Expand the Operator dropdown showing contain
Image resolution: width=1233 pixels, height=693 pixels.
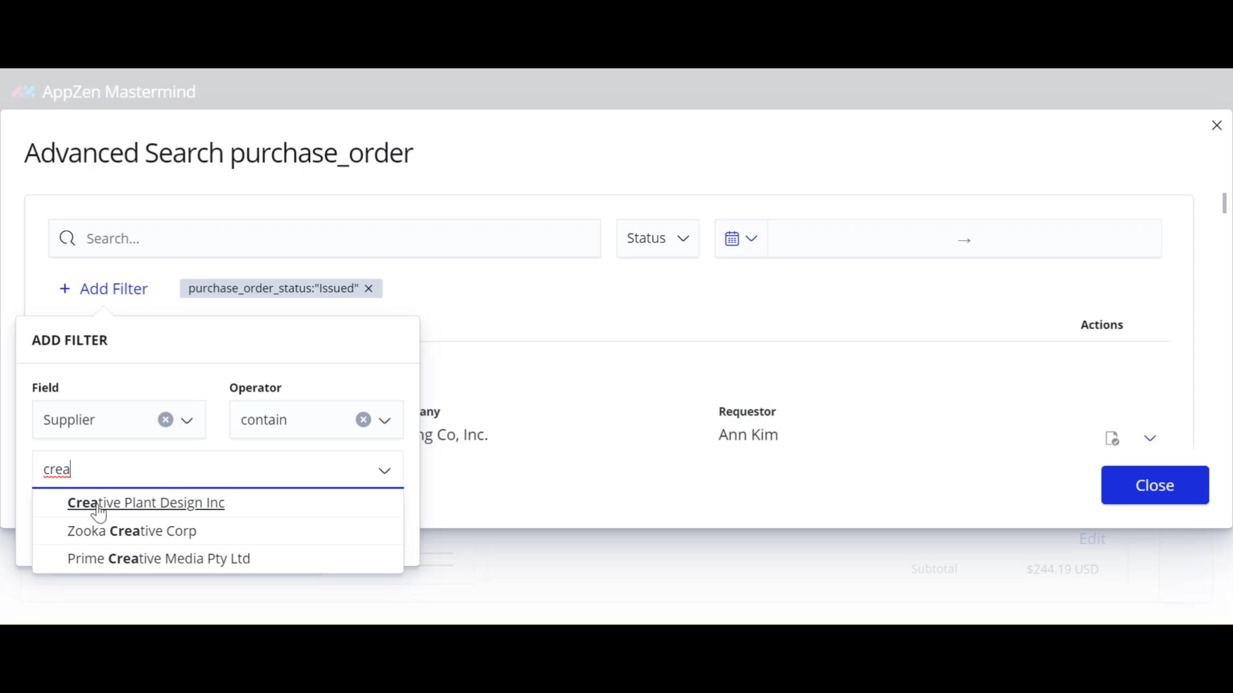coord(384,420)
